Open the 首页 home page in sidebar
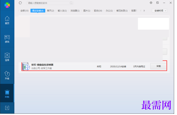The height and width of the screenshot is (115, 177). tap(7, 20)
